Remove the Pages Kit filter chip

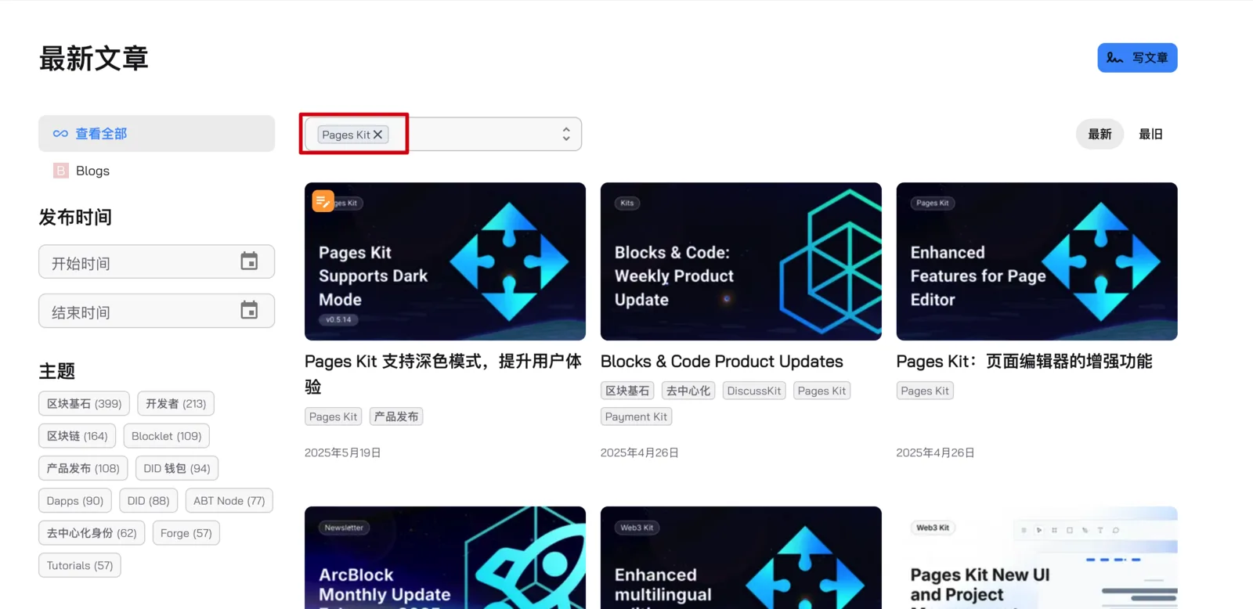click(378, 135)
